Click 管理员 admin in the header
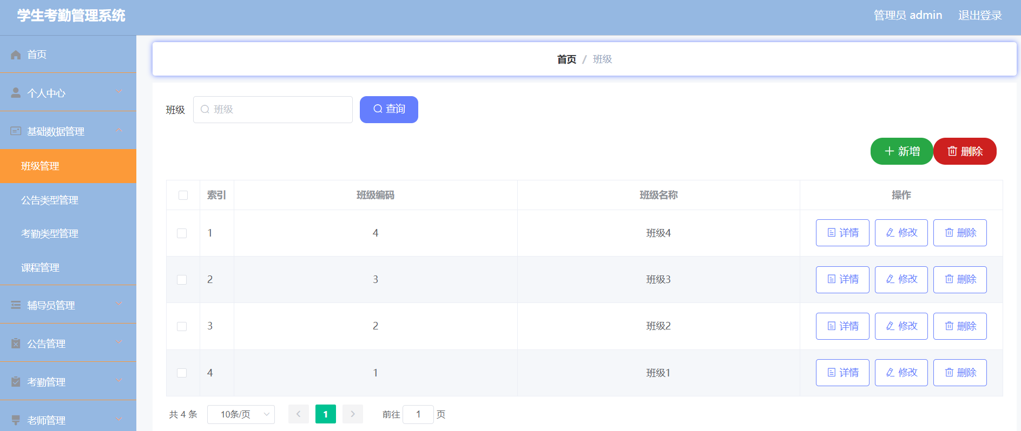This screenshot has width=1021, height=431. [x=908, y=15]
